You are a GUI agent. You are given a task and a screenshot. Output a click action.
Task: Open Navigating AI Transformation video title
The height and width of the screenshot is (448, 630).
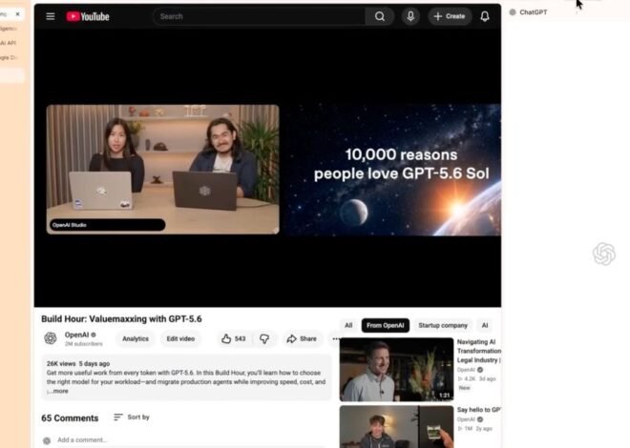click(x=478, y=351)
